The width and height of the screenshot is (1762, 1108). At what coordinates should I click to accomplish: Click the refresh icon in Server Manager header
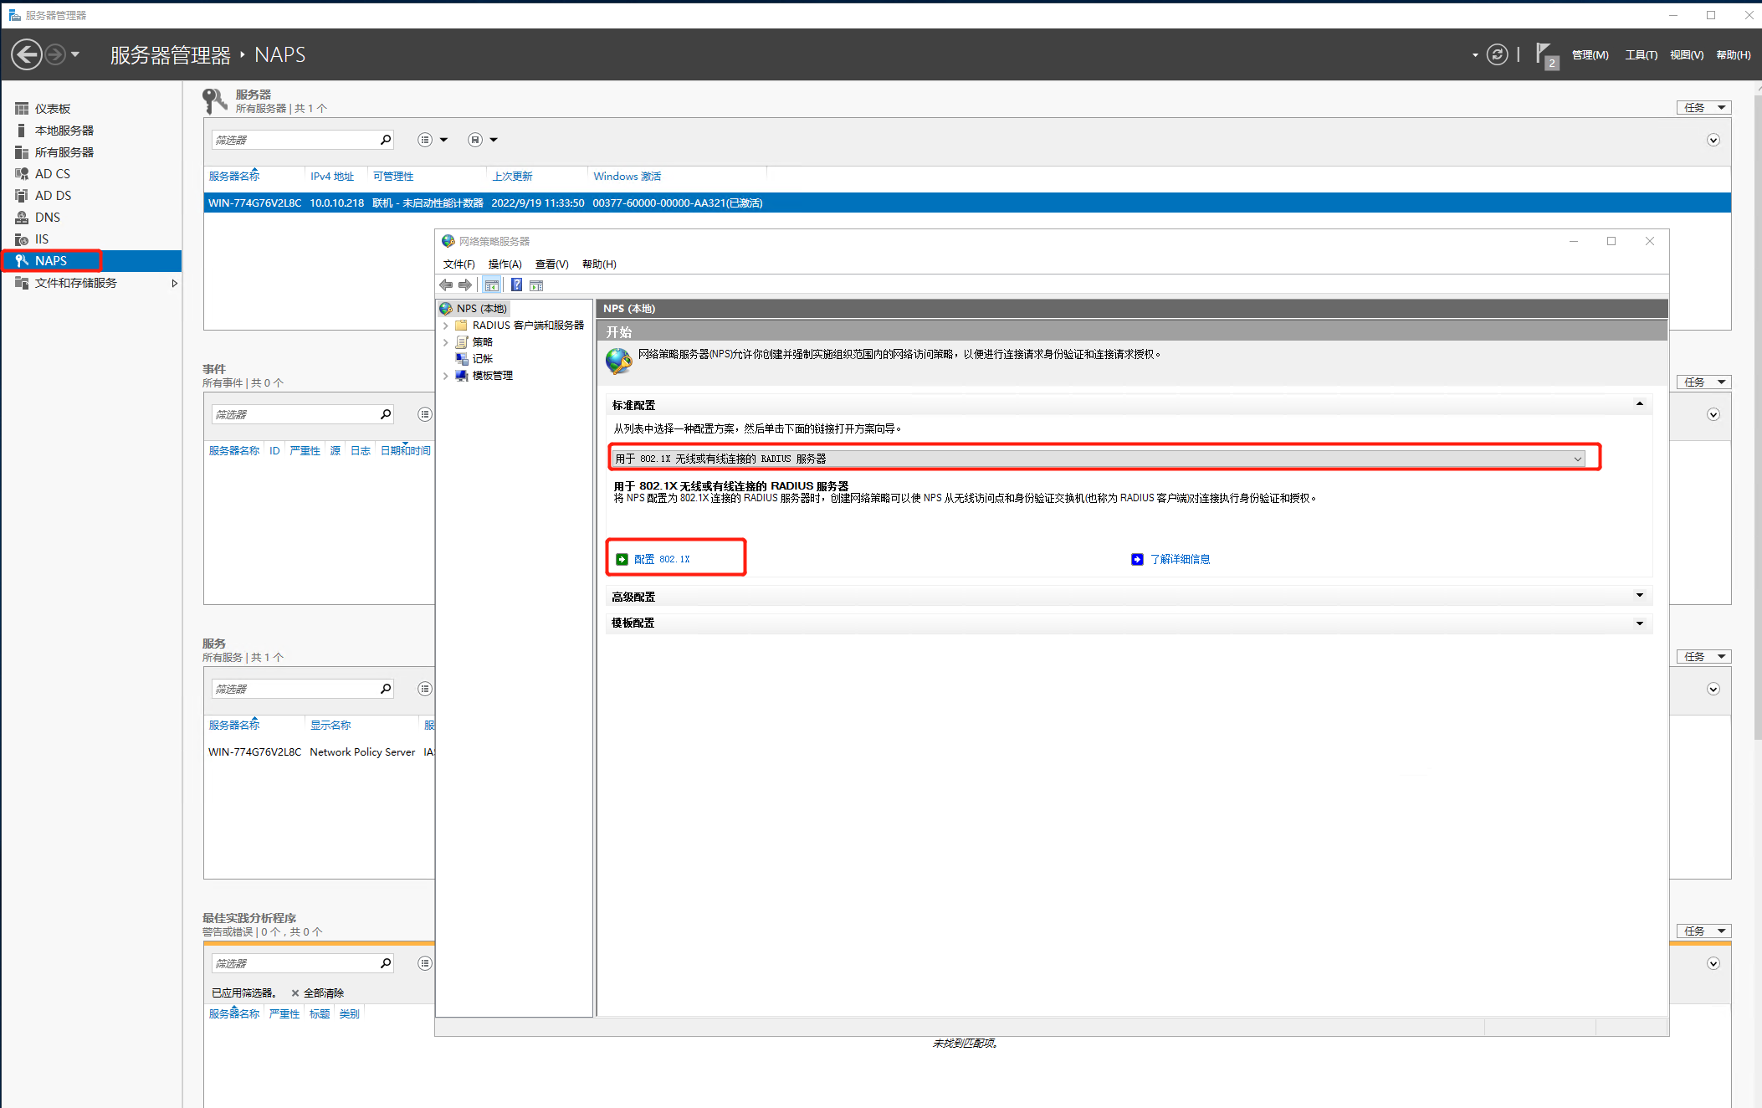1497,54
